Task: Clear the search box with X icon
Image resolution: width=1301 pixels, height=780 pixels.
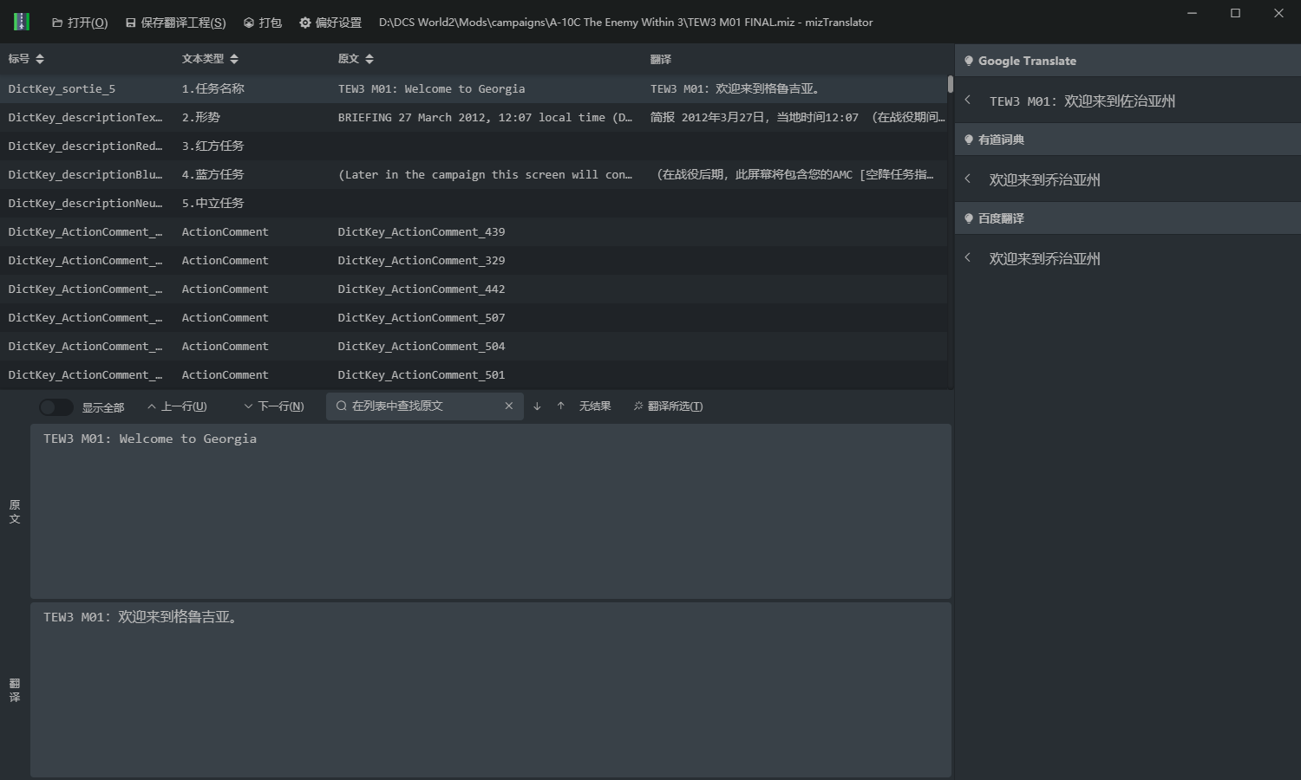Action: pyautogui.click(x=509, y=406)
